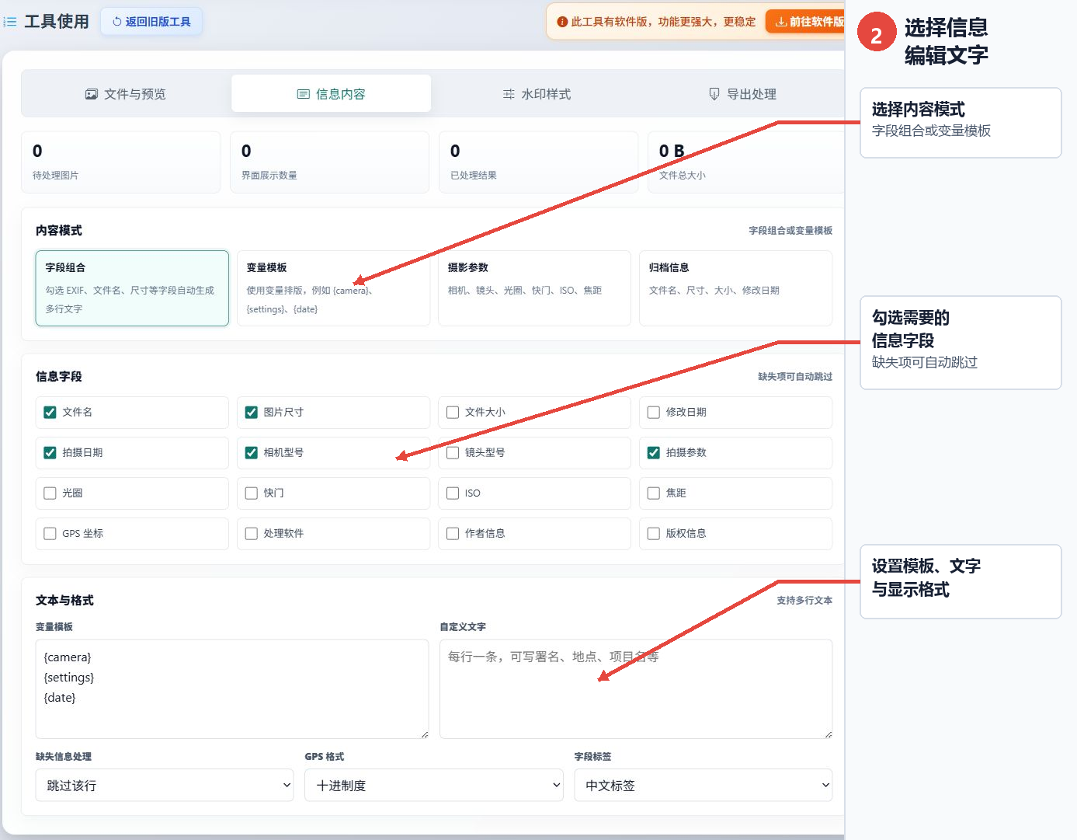Select the 字段组合 content mode card

(x=132, y=288)
